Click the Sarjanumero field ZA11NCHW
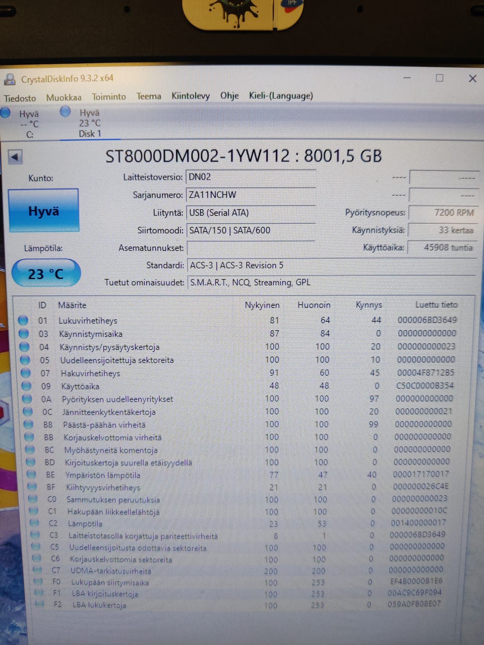This screenshot has width=484, height=645. pyautogui.click(x=251, y=195)
